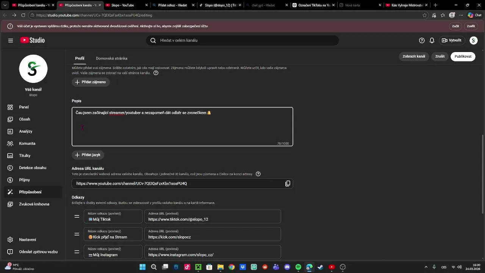This screenshot has height=273, width=485.
Task: Click the Nastavení gear icon
Action: (11, 240)
